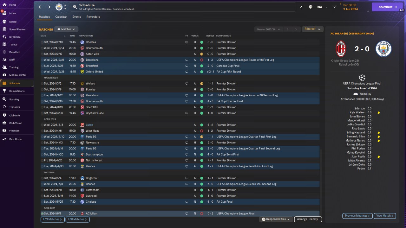Image resolution: width=406 pixels, height=228 pixels.
Task: Open the Manchester City badge in the top bar
Action: tap(59, 7)
